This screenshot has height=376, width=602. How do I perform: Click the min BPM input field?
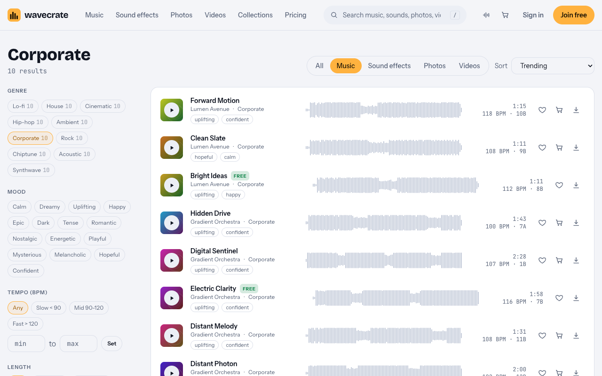[26, 344]
